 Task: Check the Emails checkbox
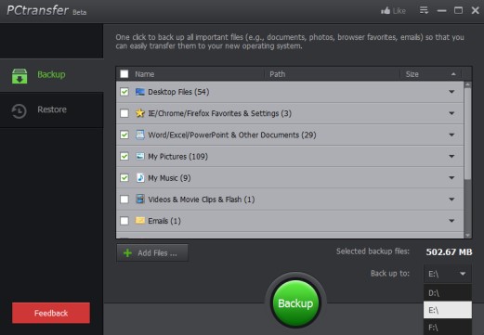124,221
